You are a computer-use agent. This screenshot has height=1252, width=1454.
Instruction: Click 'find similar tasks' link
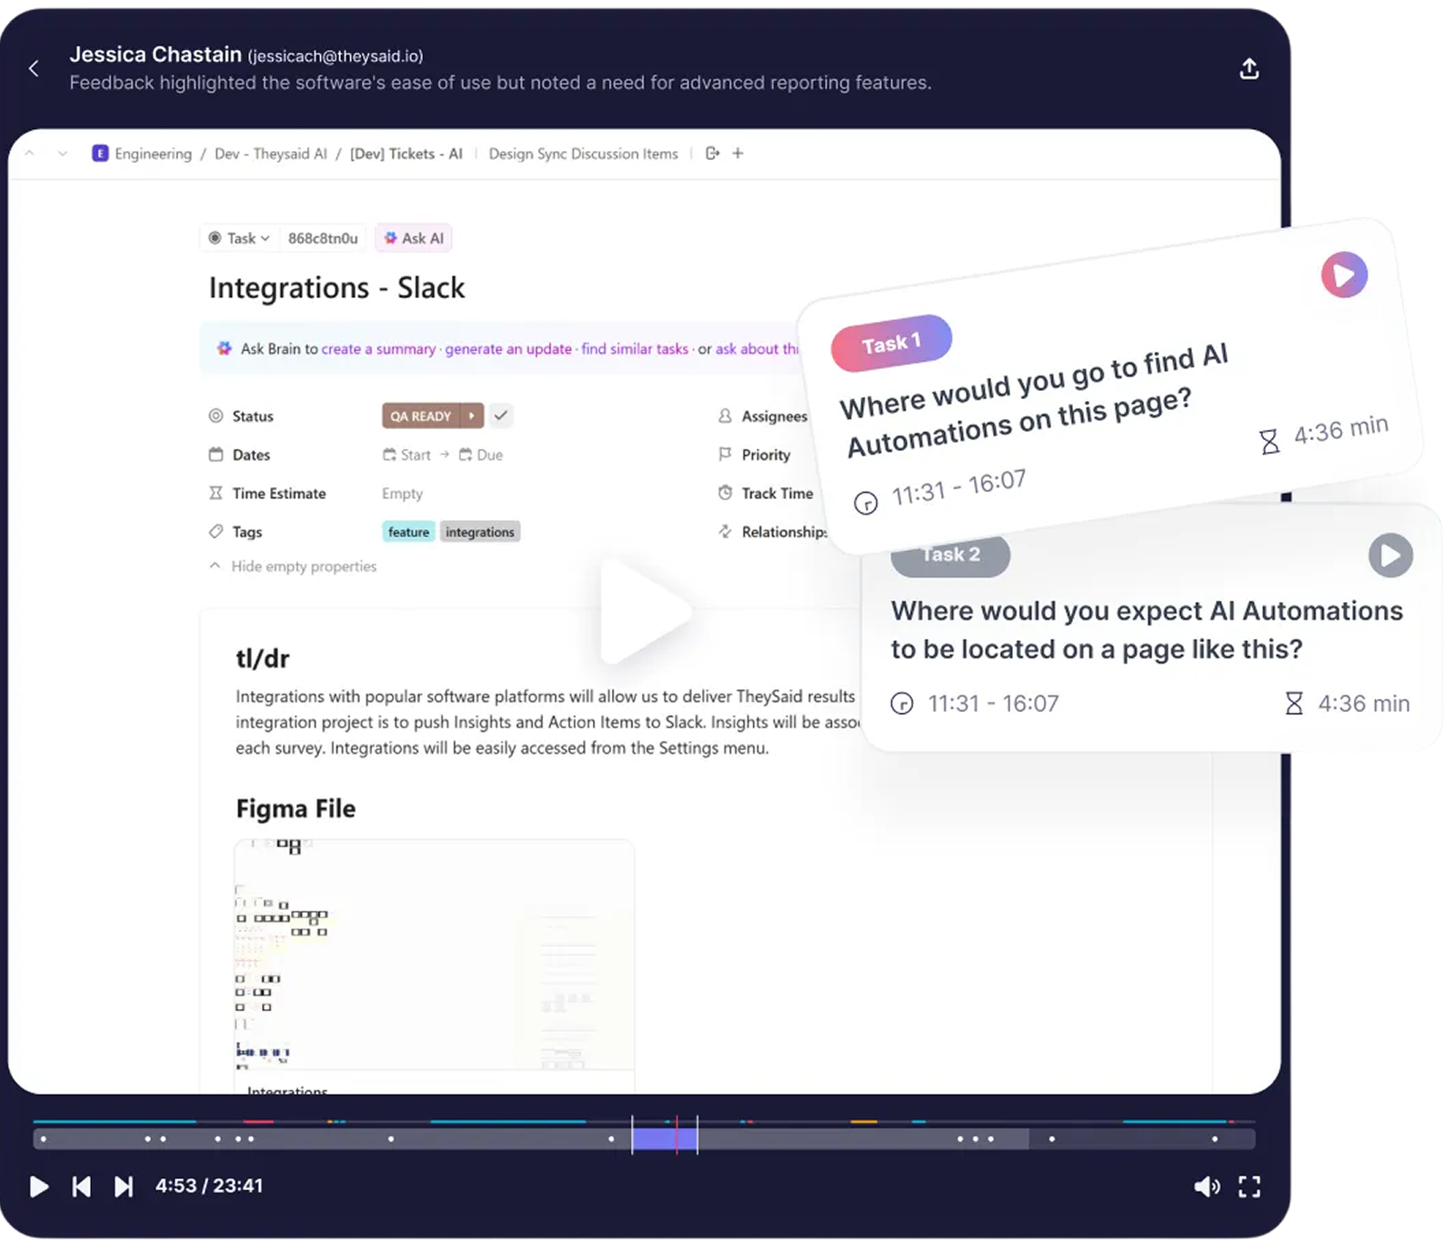coord(635,349)
